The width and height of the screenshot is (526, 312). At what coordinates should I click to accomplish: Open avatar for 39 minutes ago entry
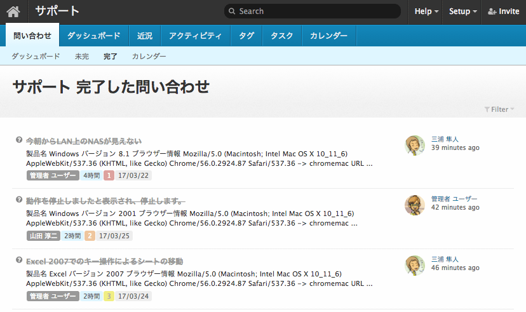click(415, 146)
